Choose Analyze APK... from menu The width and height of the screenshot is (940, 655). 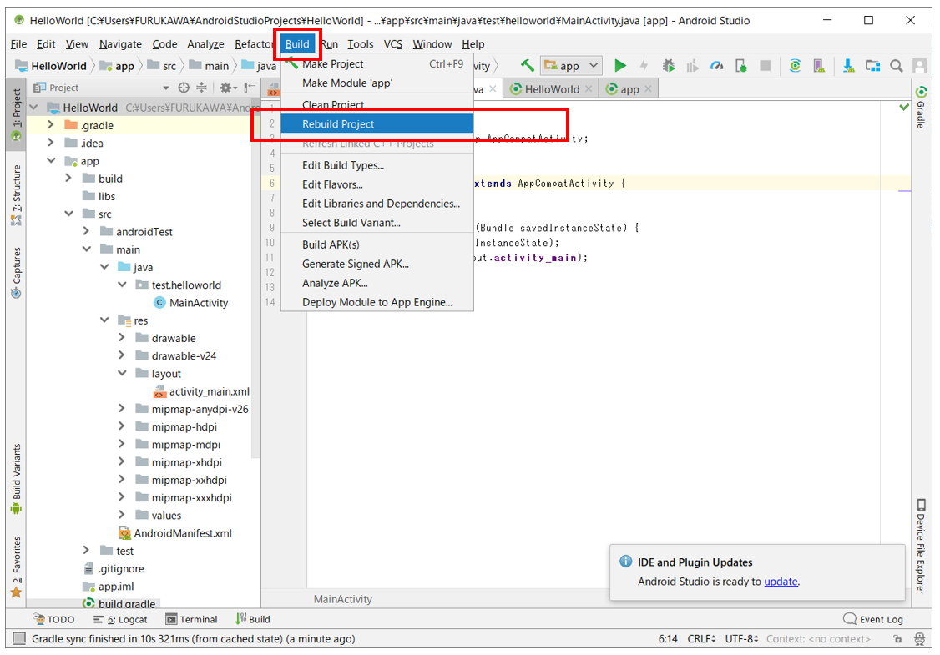[x=377, y=283]
